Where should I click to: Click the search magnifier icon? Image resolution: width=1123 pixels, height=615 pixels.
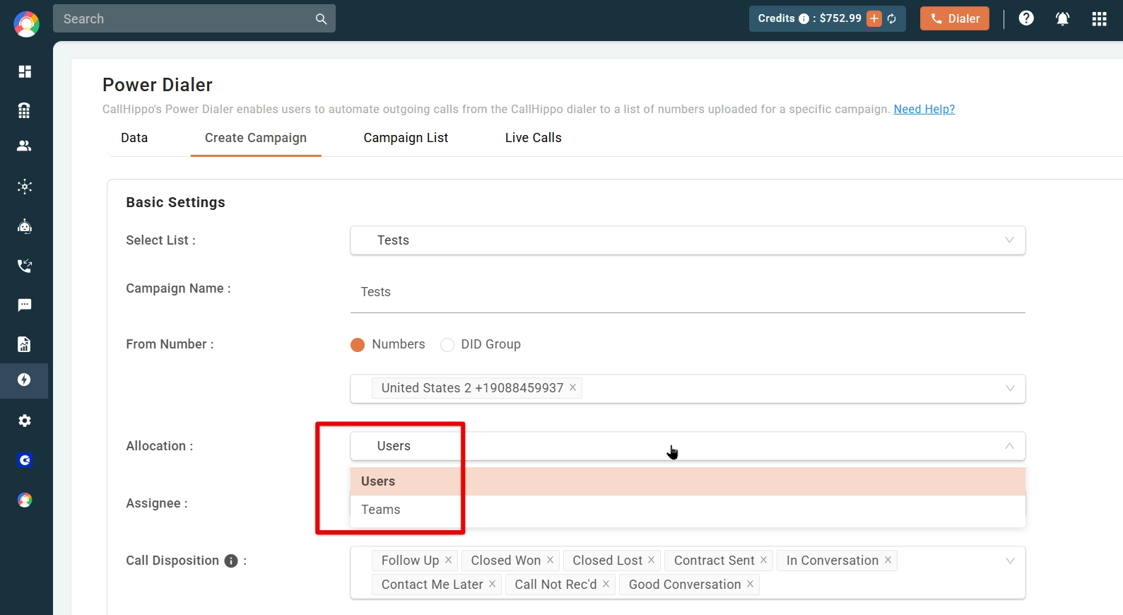[x=321, y=19]
